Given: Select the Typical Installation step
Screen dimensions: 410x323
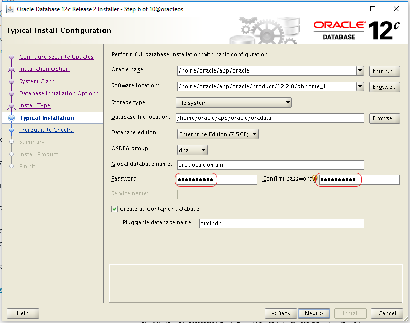Looking at the screenshot, I should 47,118.
